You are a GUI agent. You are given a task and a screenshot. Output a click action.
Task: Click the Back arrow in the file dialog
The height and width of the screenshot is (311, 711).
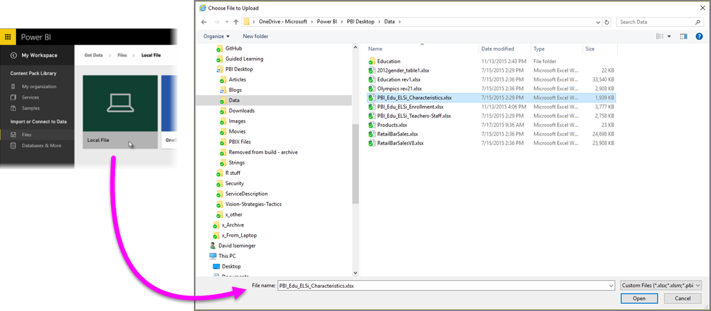(204, 22)
